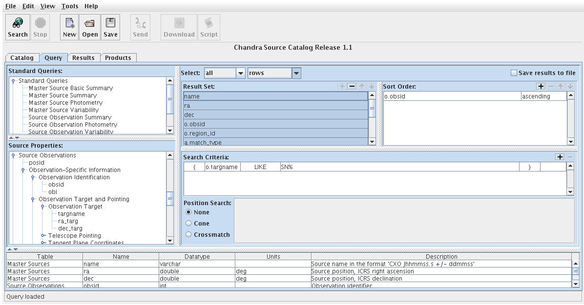Collapse the Observation Identification tree node
This screenshot has width=584, height=305.
tap(33, 177)
